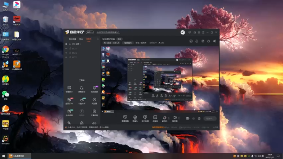Expand speaker options arrow

click(179, 118)
